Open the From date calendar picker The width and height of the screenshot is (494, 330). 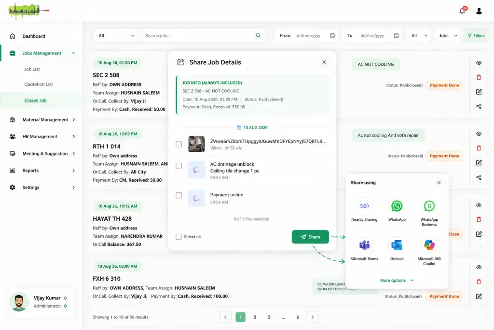tap(332, 36)
